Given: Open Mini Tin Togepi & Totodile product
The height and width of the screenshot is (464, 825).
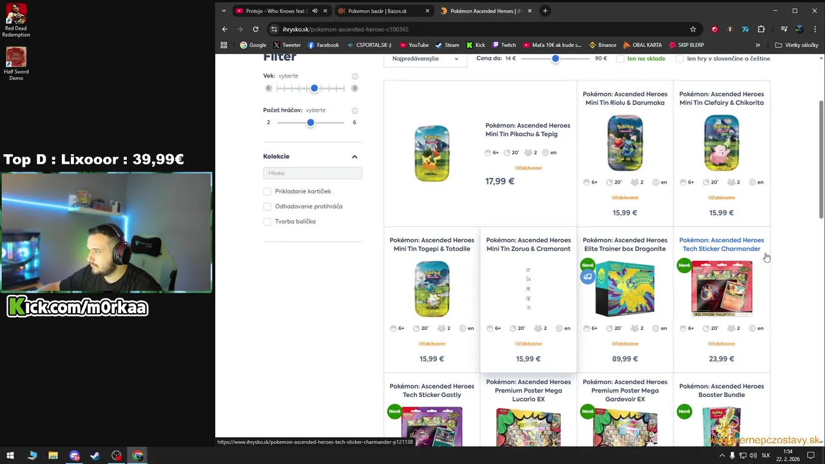Looking at the screenshot, I should pos(432,244).
